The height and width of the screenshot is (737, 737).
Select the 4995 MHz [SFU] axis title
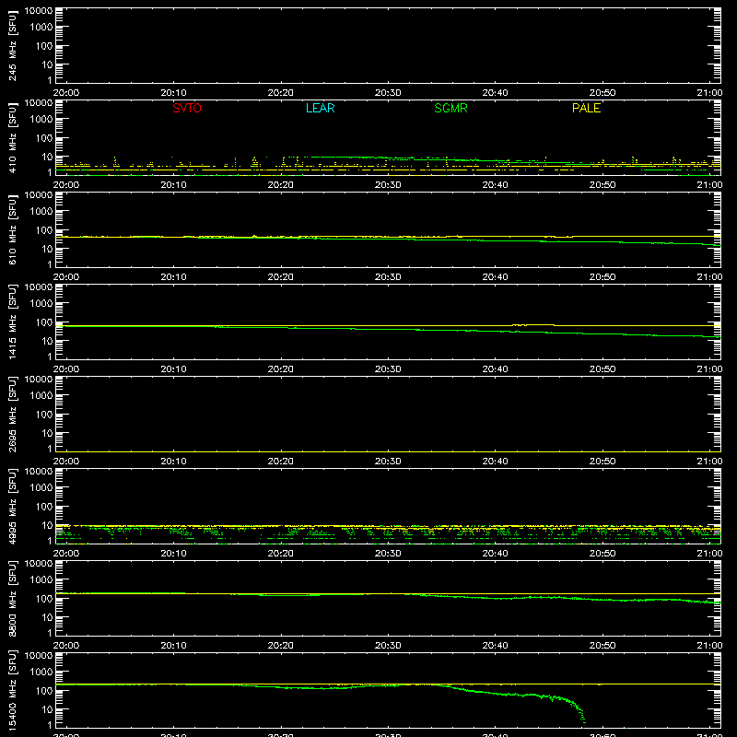click(x=12, y=506)
